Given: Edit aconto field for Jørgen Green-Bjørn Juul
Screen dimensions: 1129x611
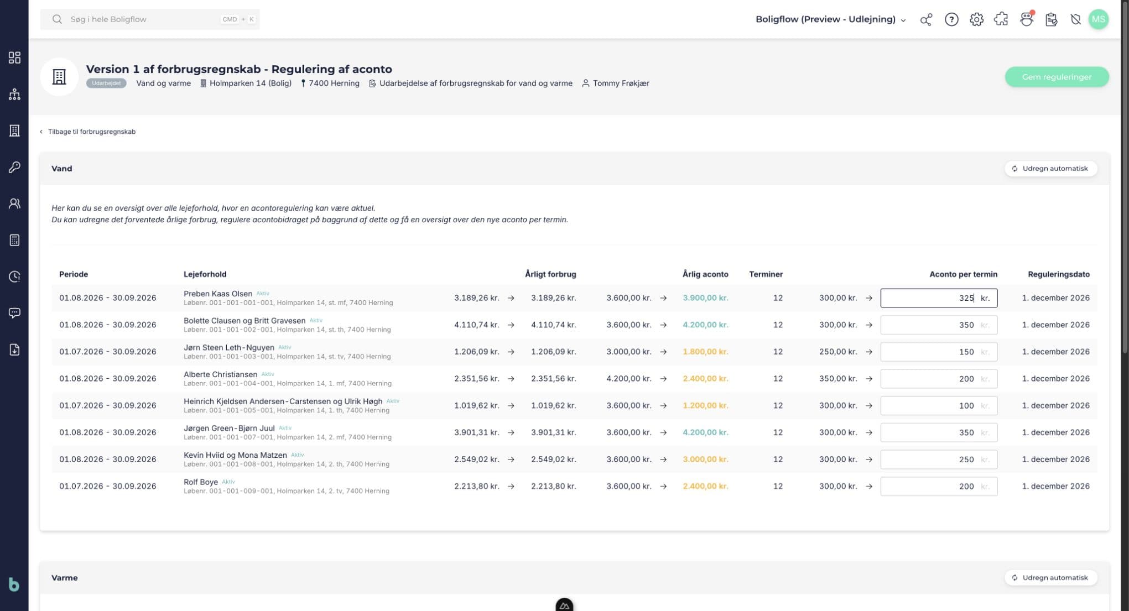Looking at the screenshot, I should pos(939,432).
